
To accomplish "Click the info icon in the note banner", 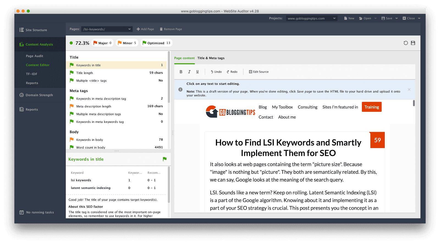I will [x=180, y=89].
